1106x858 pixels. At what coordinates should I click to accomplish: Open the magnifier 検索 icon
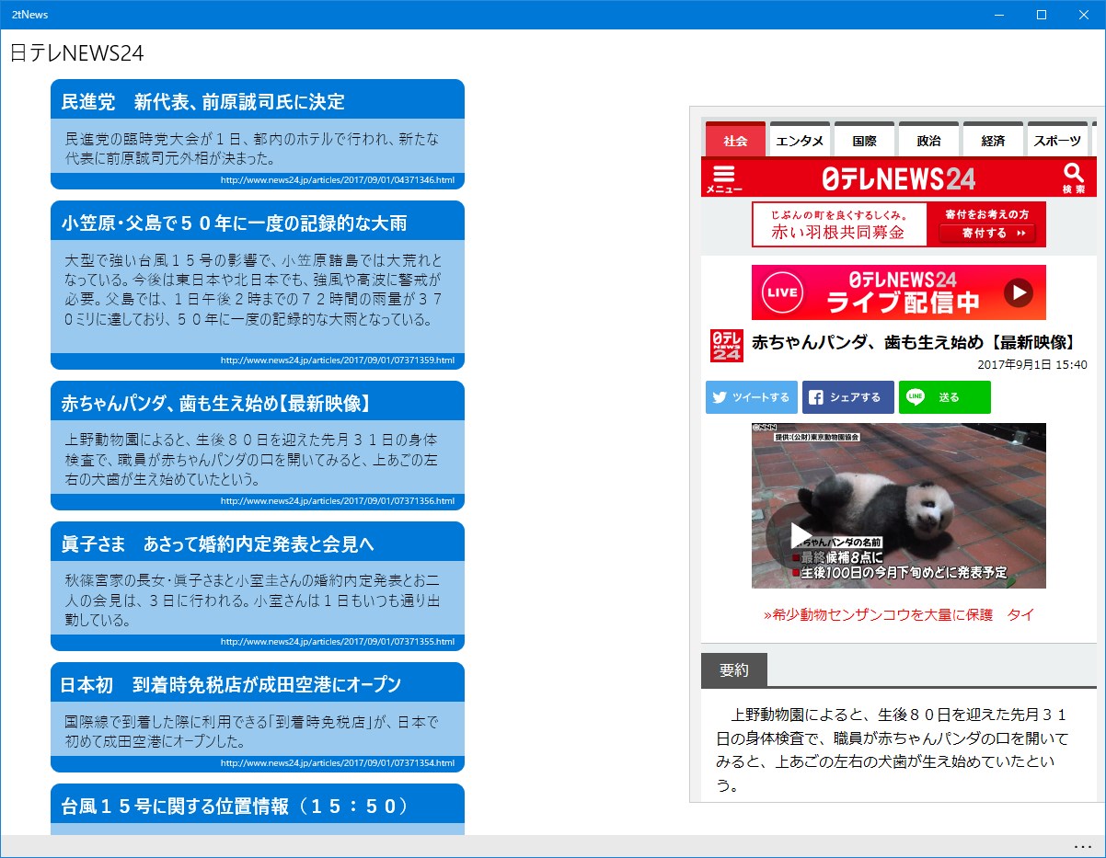[x=1073, y=178]
